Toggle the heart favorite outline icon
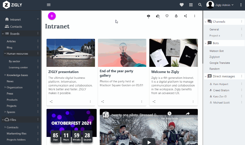The width and height of the screenshot is (245, 145). pos(167,16)
